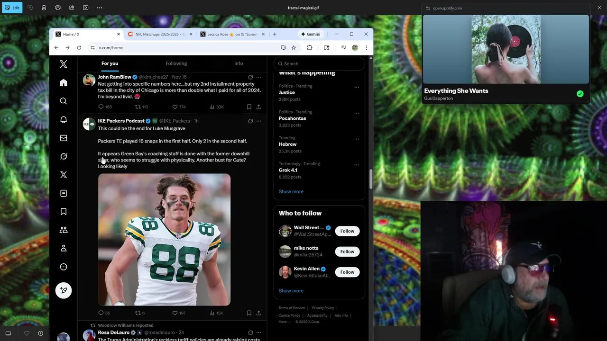
Task: Click Show more under Who to follow
Action: pos(291,291)
